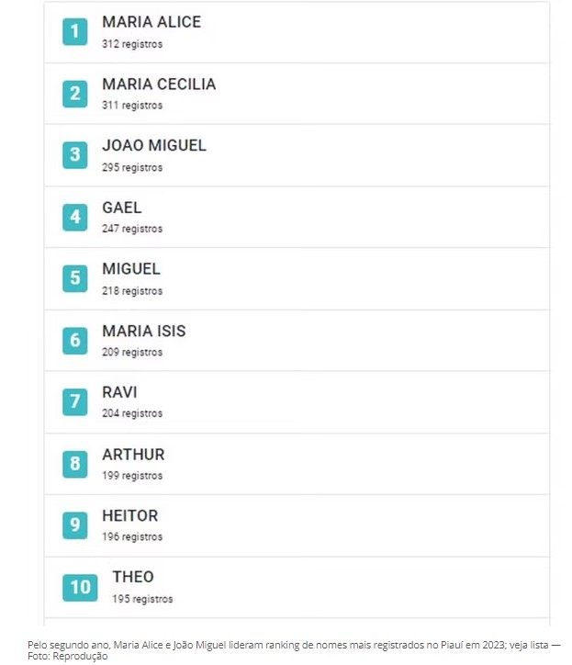Image resolution: width=572 pixels, height=665 pixels.
Task: Click the number 3 rank badge
Action: pos(75,154)
